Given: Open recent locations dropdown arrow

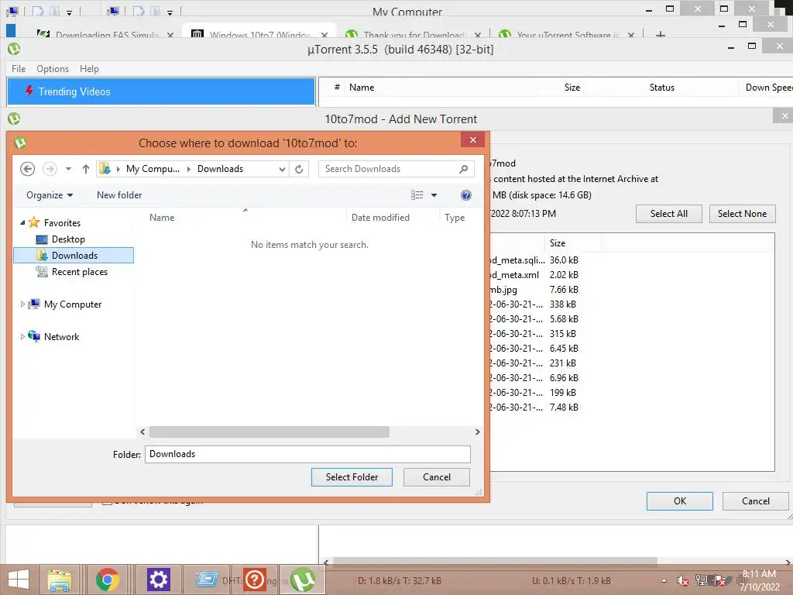Looking at the screenshot, I should click(68, 169).
